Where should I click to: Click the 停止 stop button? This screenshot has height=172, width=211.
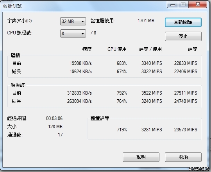click(x=183, y=36)
